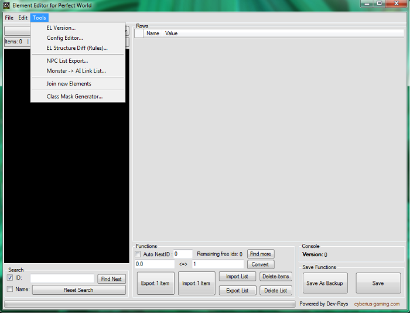Click the Find Next button
Viewport: 410px width, 313px height.
click(111, 279)
